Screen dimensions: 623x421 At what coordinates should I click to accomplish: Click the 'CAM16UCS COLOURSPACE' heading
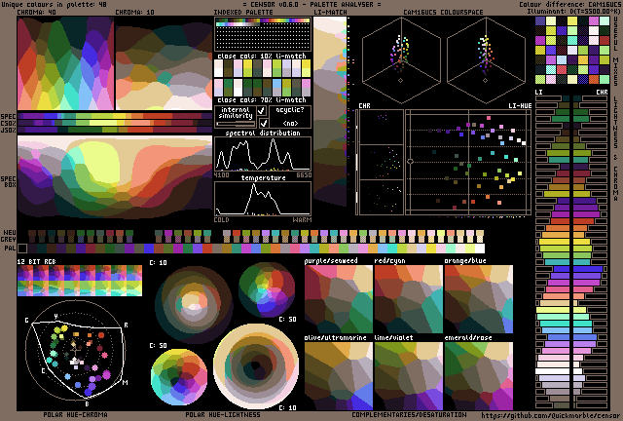(444, 13)
